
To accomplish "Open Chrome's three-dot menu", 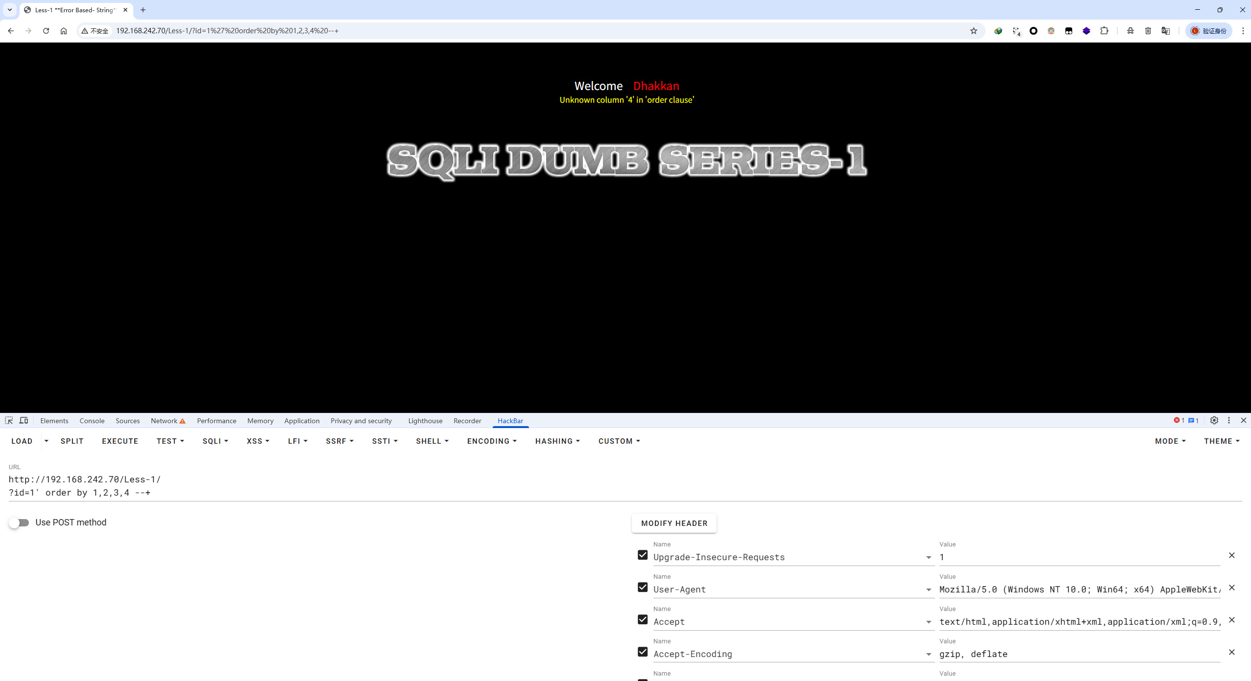I will (x=1243, y=31).
